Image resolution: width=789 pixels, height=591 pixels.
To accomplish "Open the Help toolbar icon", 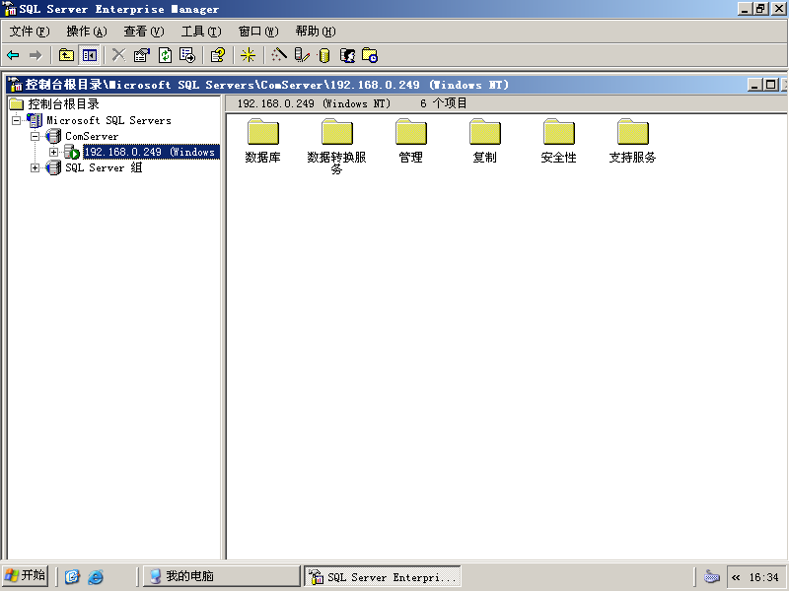I will (218, 55).
